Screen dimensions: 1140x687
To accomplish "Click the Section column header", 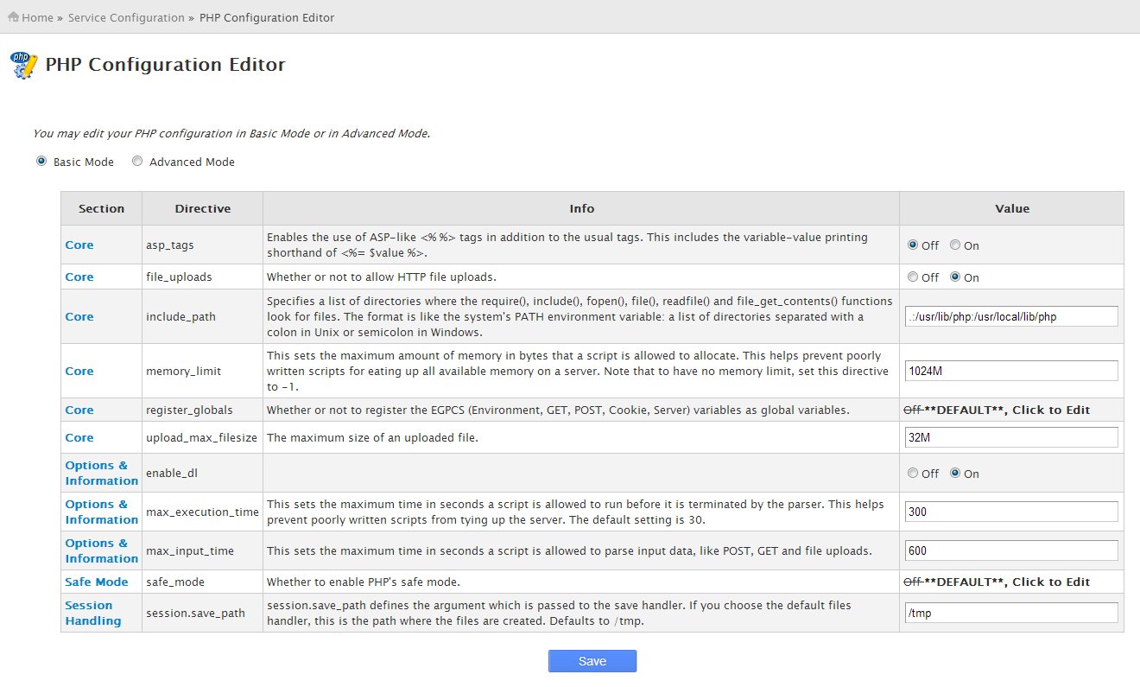I will (x=101, y=208).
